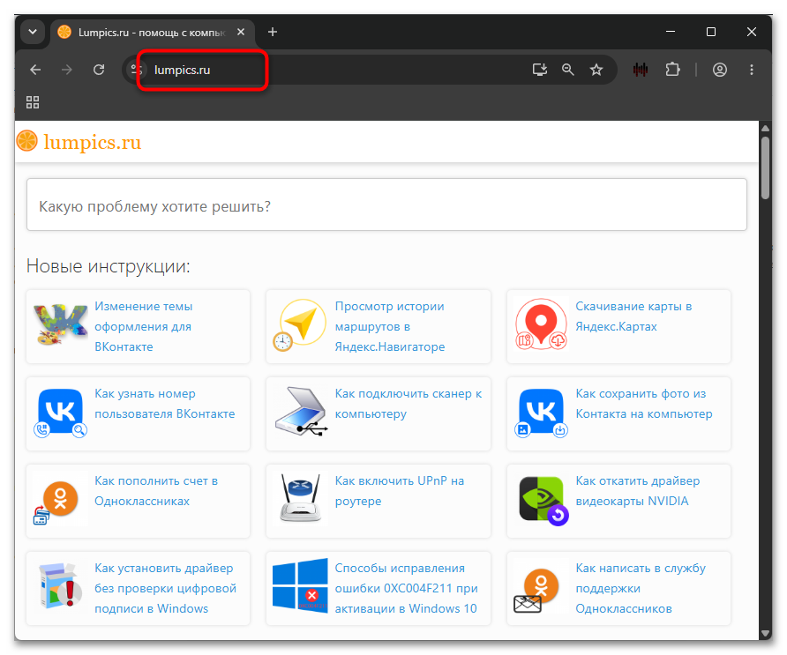Select the Lumpics.ru browser tab

coord(151,33)
